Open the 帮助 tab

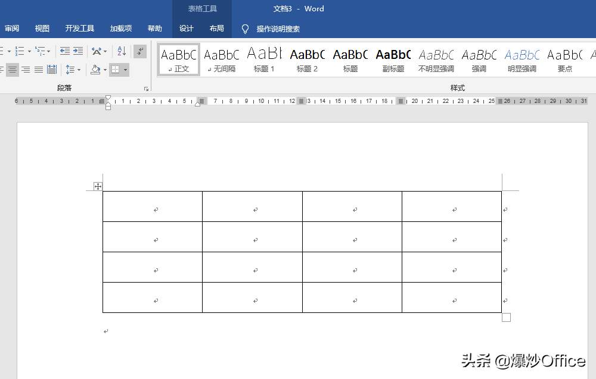(155, 29)
